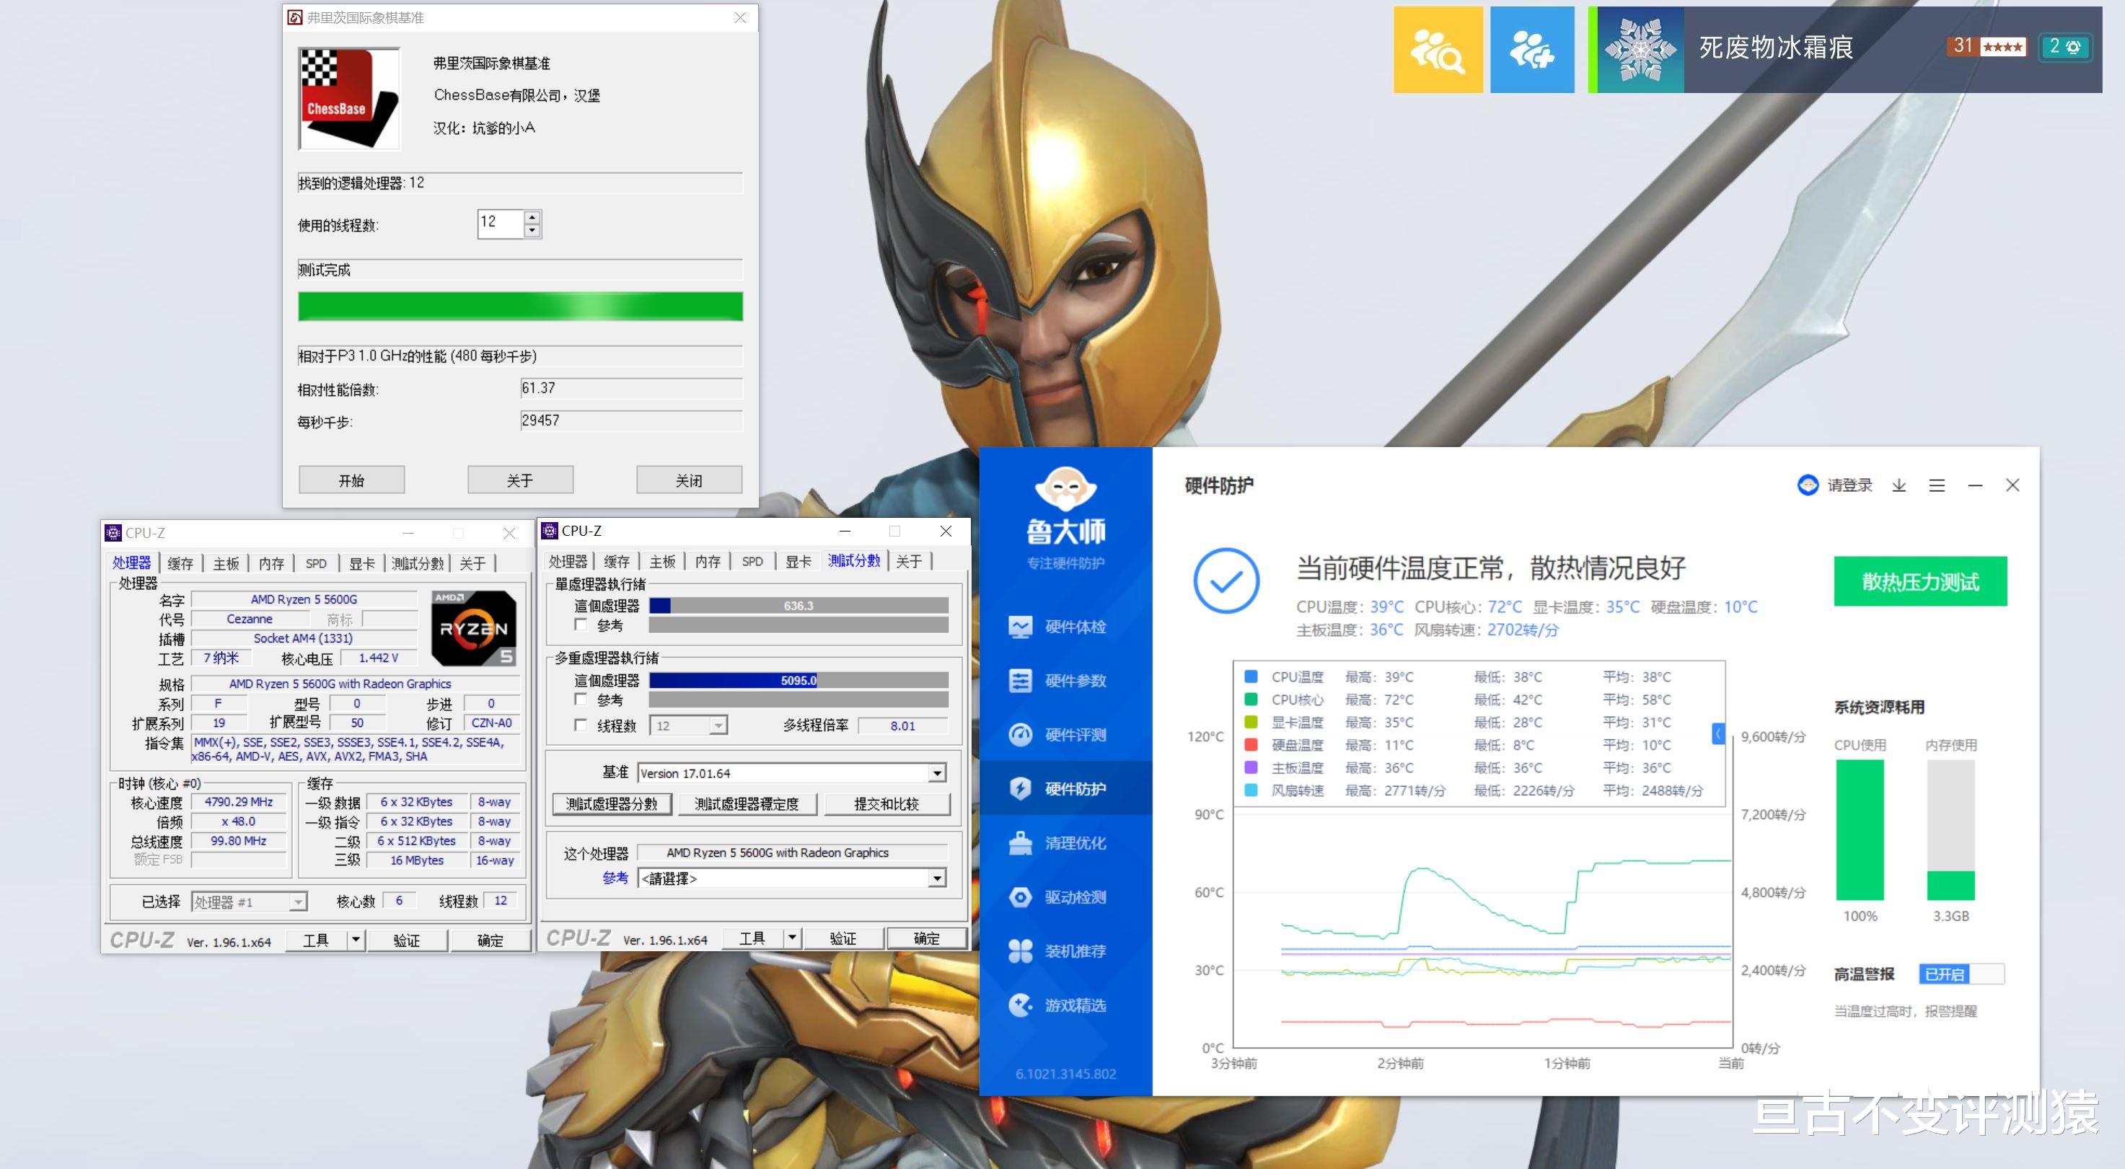Click 关闭 in Fritz Chess Benchmark
2125x1169 pixels.
(x=689, y=480)
